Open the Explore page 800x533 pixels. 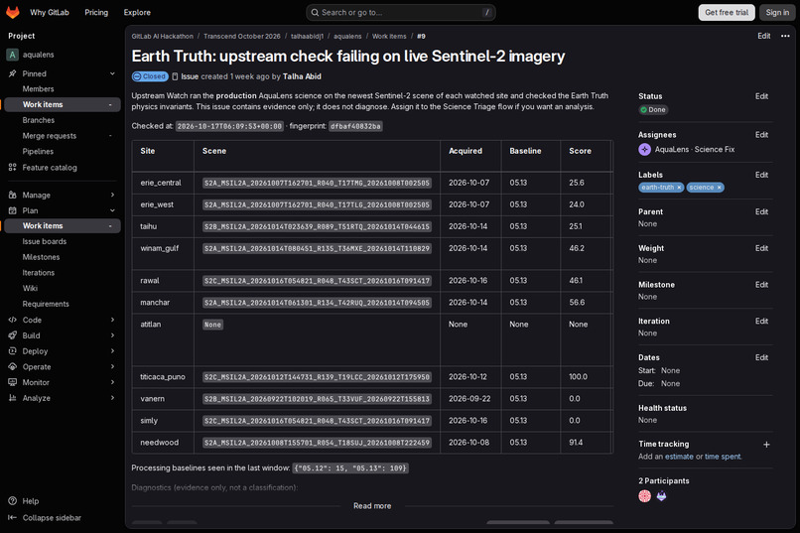click(137, 12)
